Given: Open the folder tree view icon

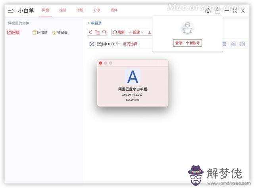Looking at the screenshot, I should (x=98, y=32).
